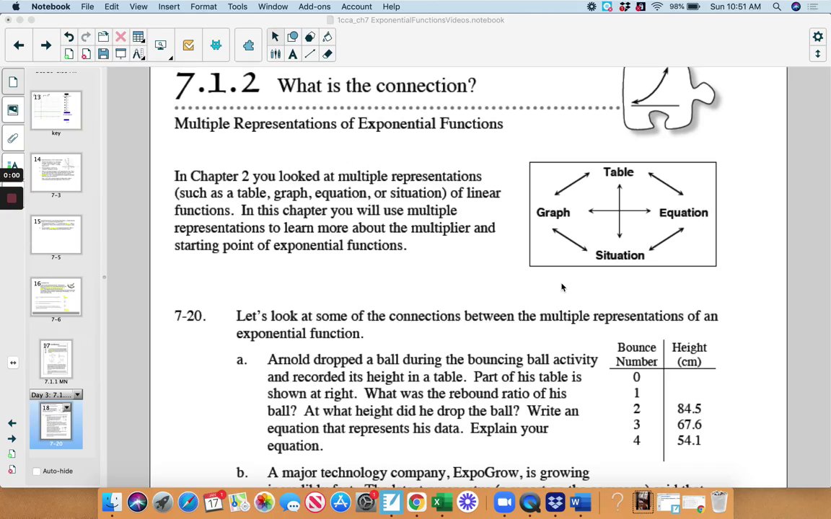Screen dimensions: 831x519
Task: Open the add-ons puzzle piece icon
Action: point(249,45)
